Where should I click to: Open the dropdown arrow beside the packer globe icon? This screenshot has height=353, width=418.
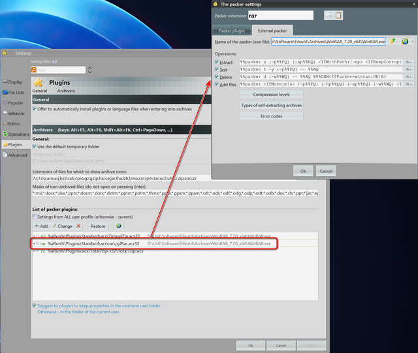click(412, 42)
